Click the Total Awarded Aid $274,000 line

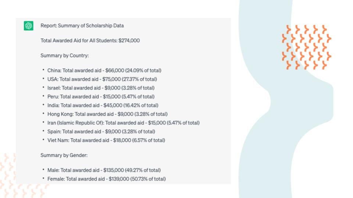click(90, 41)
